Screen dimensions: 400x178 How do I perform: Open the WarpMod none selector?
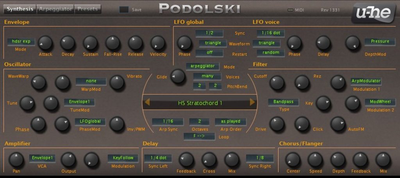coord(91,81)
